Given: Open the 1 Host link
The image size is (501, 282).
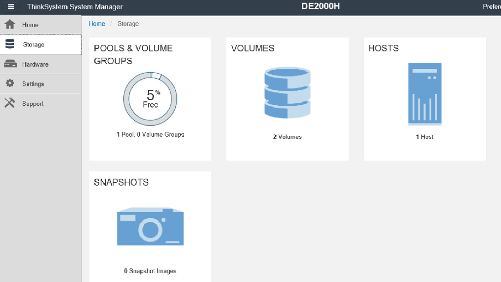Looking at the screenshot, I should (x=425, y=137).
